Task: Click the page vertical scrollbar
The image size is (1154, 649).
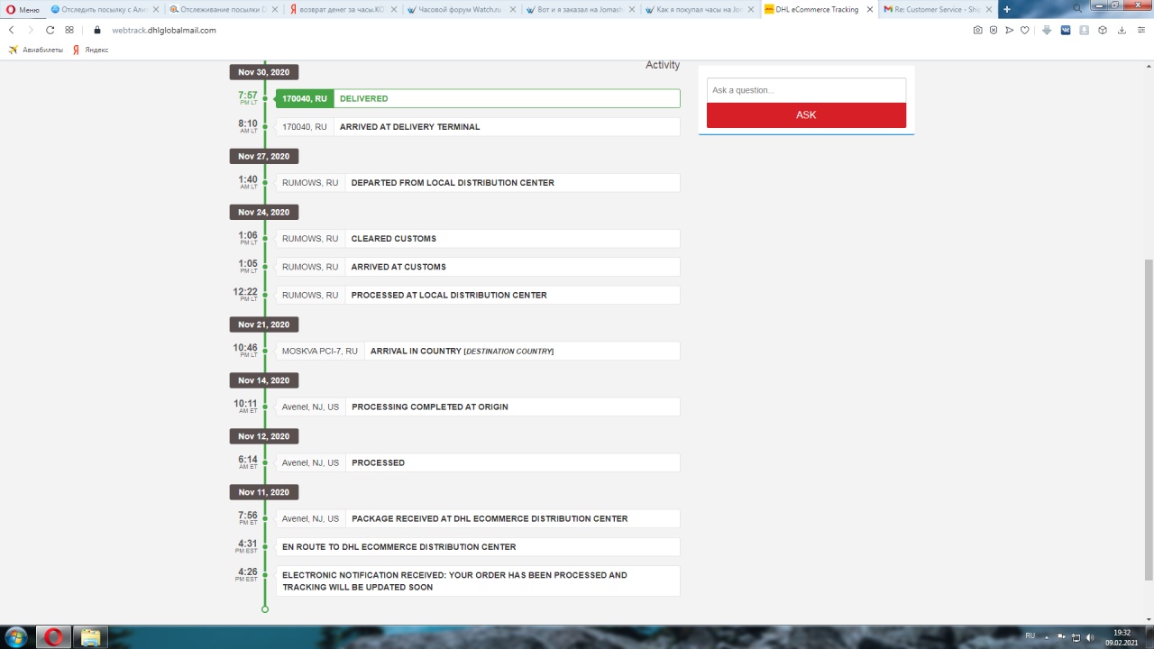Action: coord(1148,415)
